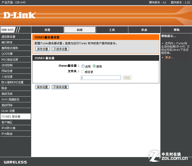Select the 高级 tab
This screenshot has width=192, height=166.
pos(79,30)
